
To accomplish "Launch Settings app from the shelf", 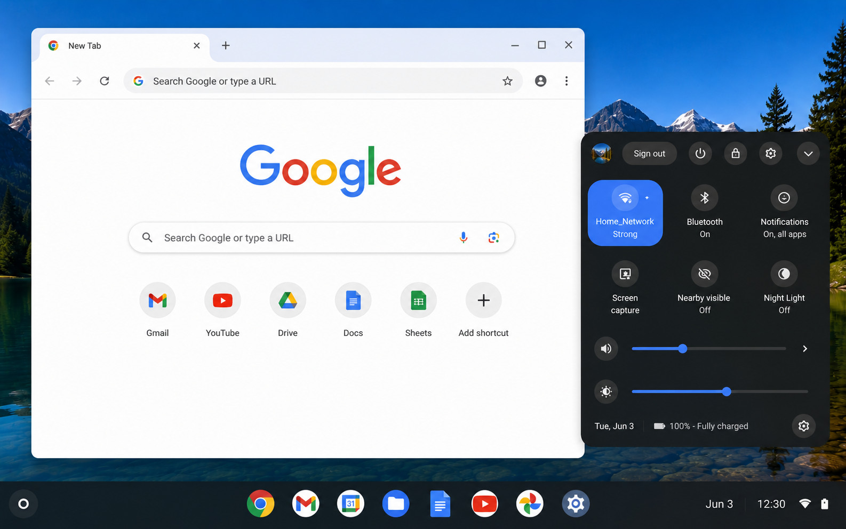I will click(576, 504).
